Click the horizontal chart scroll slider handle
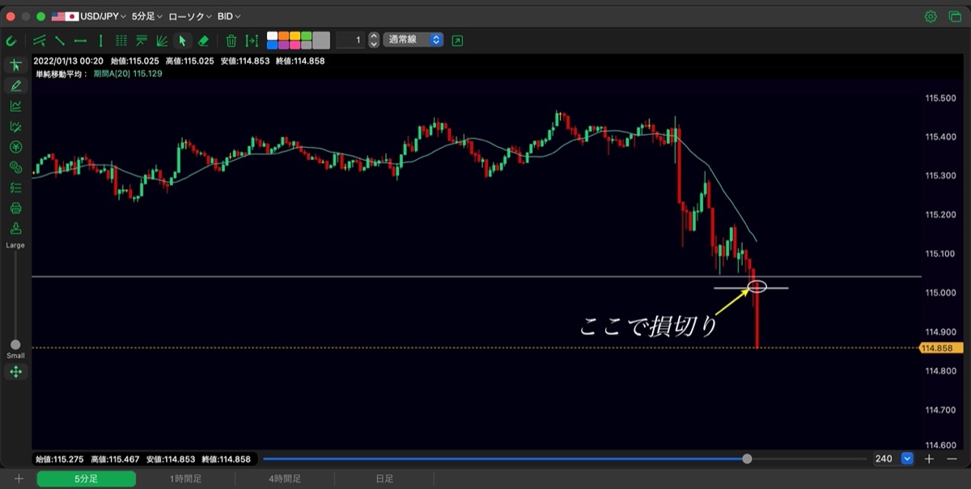Viewport: 971px width, 489px height. point(747,458)
